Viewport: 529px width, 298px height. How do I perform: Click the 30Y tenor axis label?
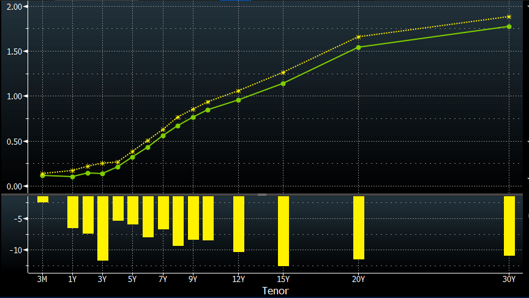point(509,279)
